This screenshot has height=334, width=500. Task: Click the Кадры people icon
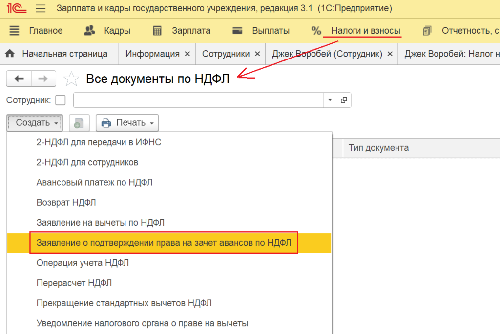90,31
